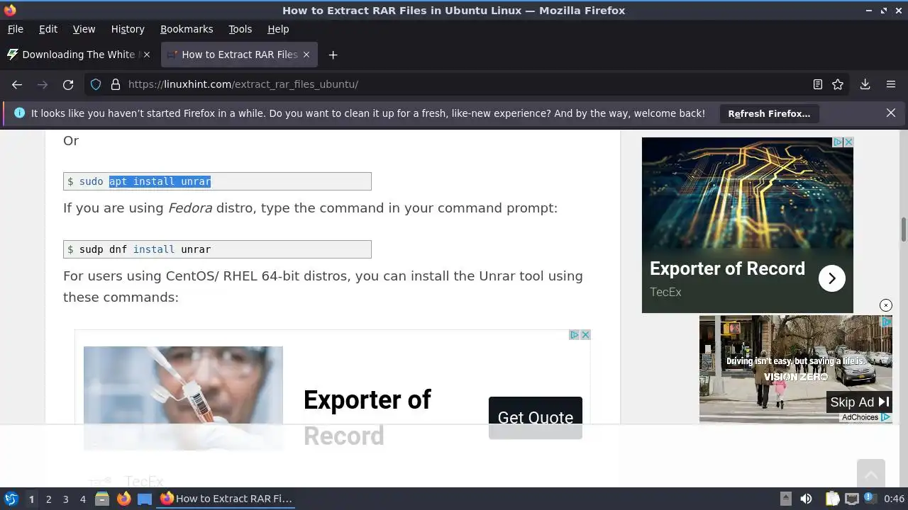Click the page vertical scrollbar thumb
The image size is (908, 510).
[904, 230]
